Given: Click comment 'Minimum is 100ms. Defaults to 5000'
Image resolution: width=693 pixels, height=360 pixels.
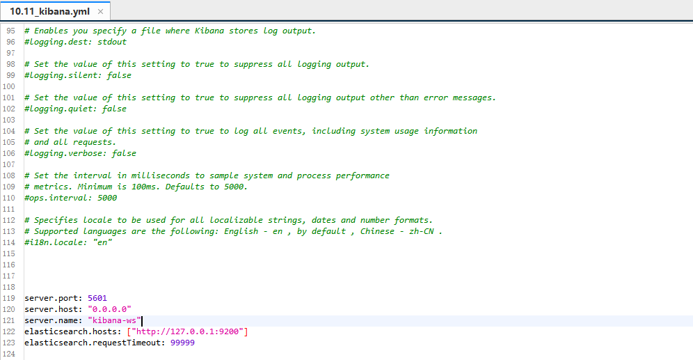Looking at the screenshot, I should (136, 187).
